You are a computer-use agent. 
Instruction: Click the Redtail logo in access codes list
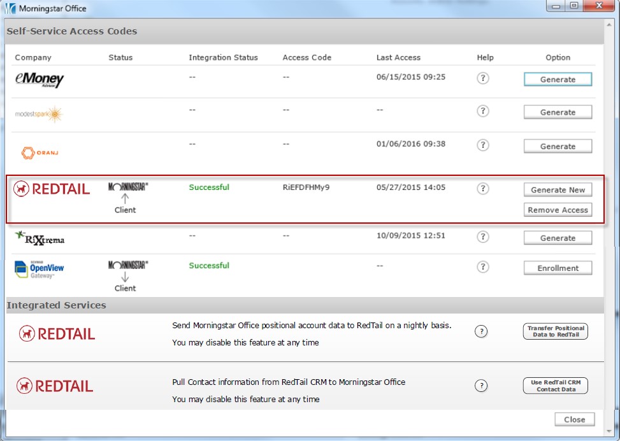pyautogui.click(x=52, y=189)
